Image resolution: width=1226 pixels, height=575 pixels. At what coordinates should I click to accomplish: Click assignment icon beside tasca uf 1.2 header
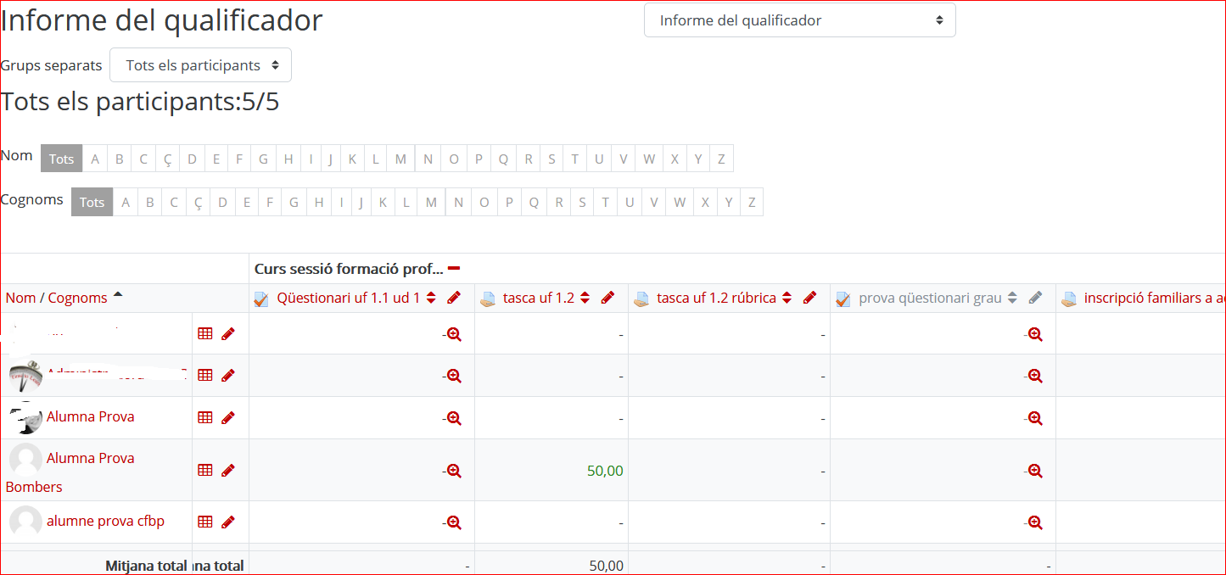[488, 299]
